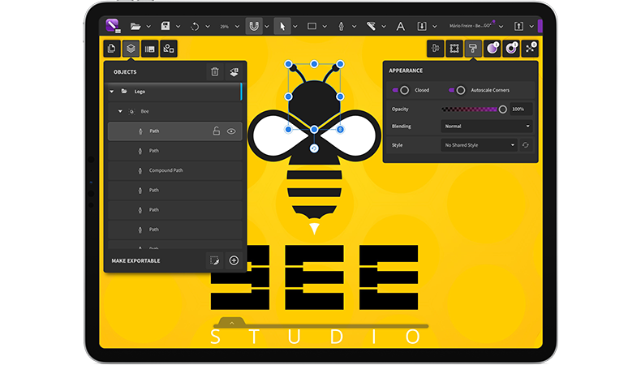Viewport: 641px width, 365px height.
Task: Click the opacity gradient track
Action: pos(469,109)
